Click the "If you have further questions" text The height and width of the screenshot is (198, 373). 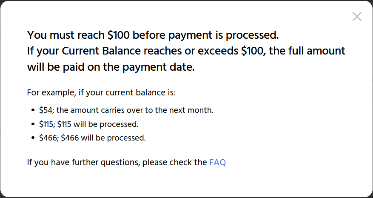(x=83, y=162)
